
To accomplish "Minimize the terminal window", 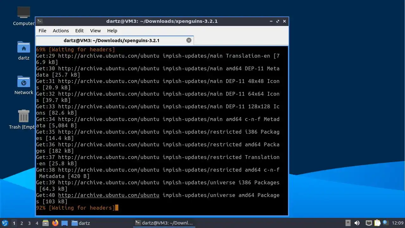I will pyautogui.click(x=271, y=21).
